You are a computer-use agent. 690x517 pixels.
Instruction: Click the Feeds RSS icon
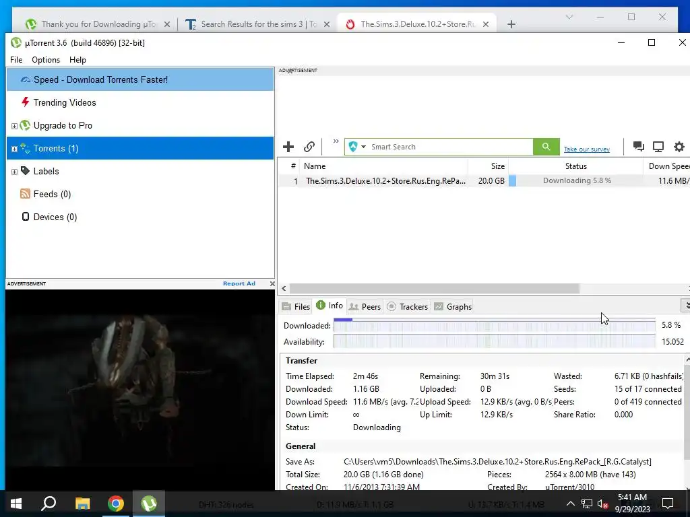click(26, 194)
